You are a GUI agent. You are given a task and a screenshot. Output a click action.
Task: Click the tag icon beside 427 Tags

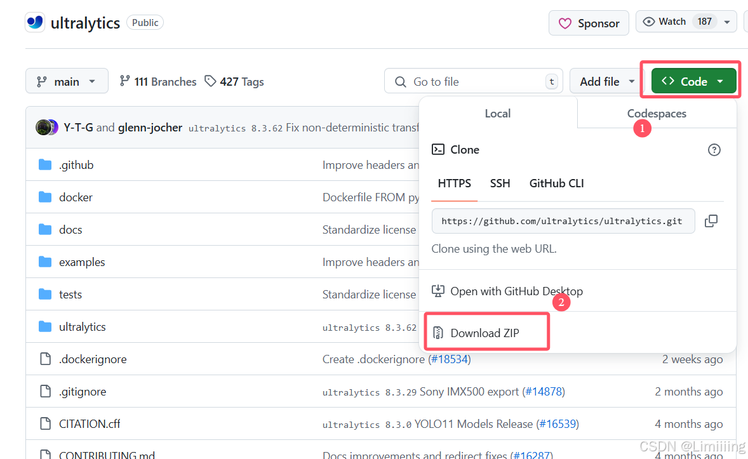210,81
